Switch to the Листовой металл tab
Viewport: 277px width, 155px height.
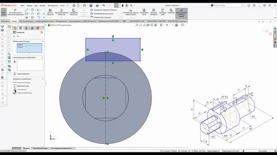26,21
